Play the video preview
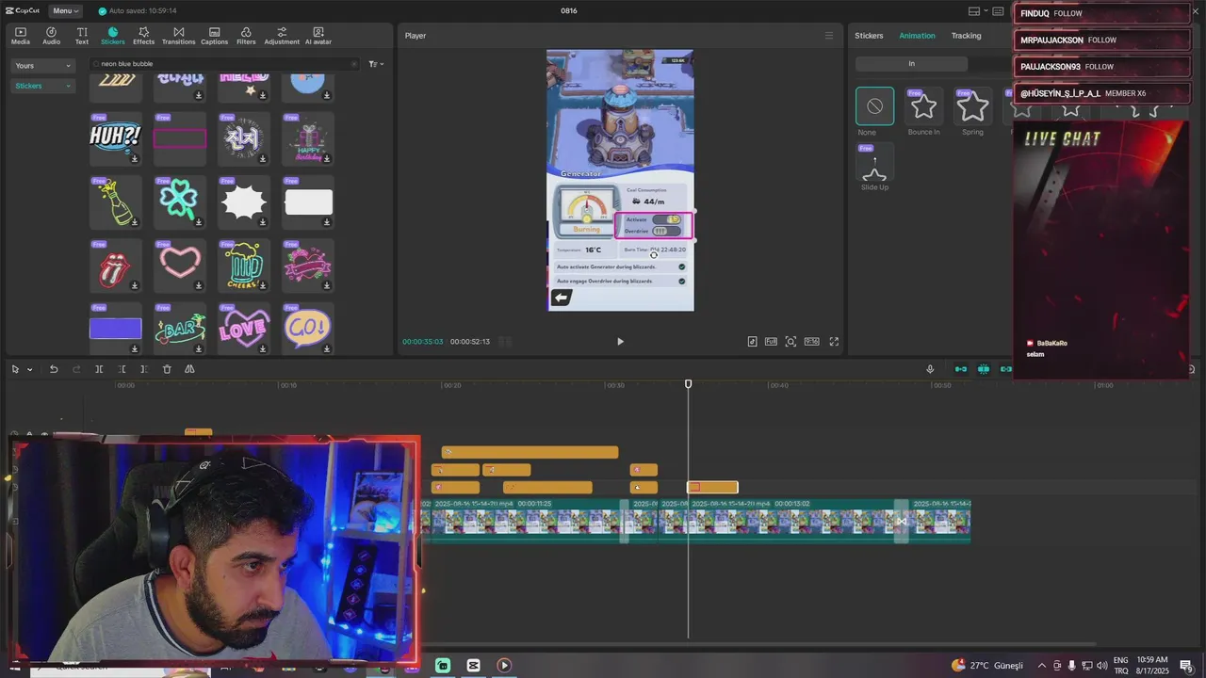The image size is (1206, 678). tap(620, 342)
